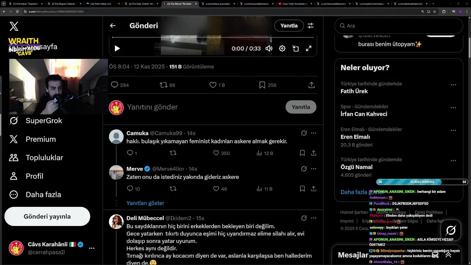Ask Grok about Merve's reply
This screenshot has height=265, width=471.
coord(304,169)
